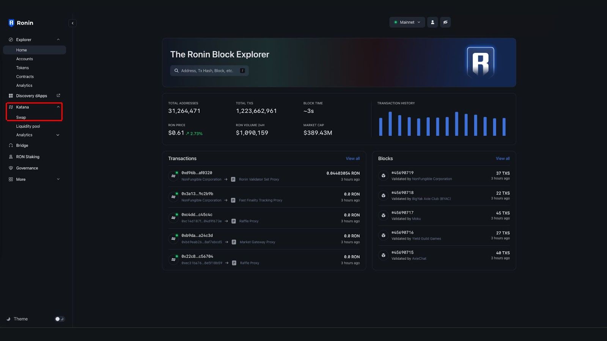This screenshot has width=607, height=341.
Task: Click the total addresses 31,264,471 value
Action: [184, 111]
